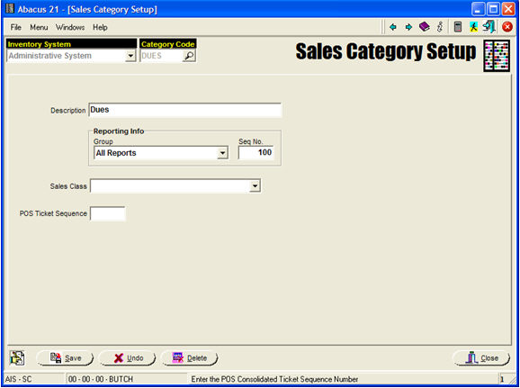The width and height of the screenshot is (520, 388).
Task: Click the forward arrow toolbar icon
Action: [408, 27]
